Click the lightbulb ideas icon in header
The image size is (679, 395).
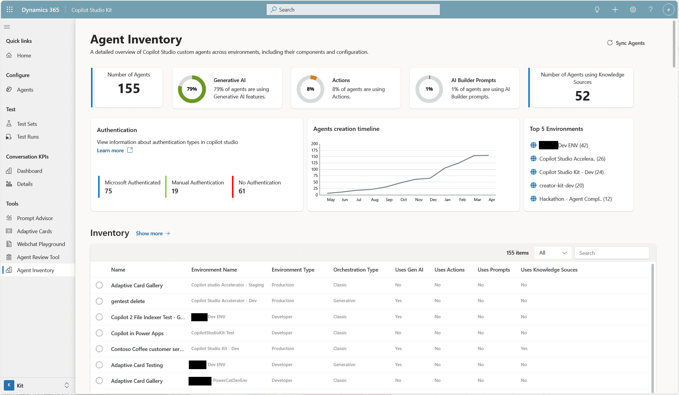[597, 10]
